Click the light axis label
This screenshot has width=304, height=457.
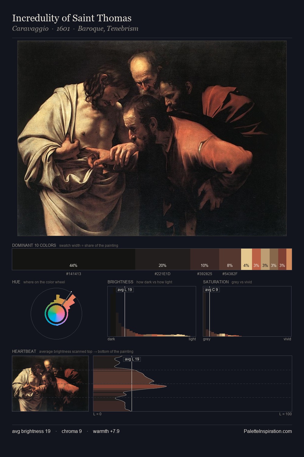click(192, 339)
